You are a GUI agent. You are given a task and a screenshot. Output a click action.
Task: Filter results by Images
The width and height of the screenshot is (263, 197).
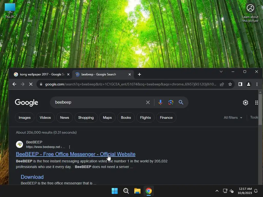[x=25, y=117]
